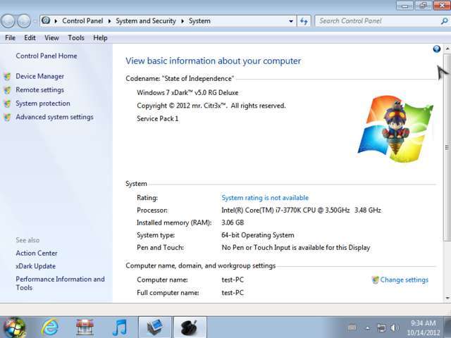Click the Forward navigation arrow button
The width and height of the screenshot is (451, 338).
pyautogui.click(x=23, y=21)
